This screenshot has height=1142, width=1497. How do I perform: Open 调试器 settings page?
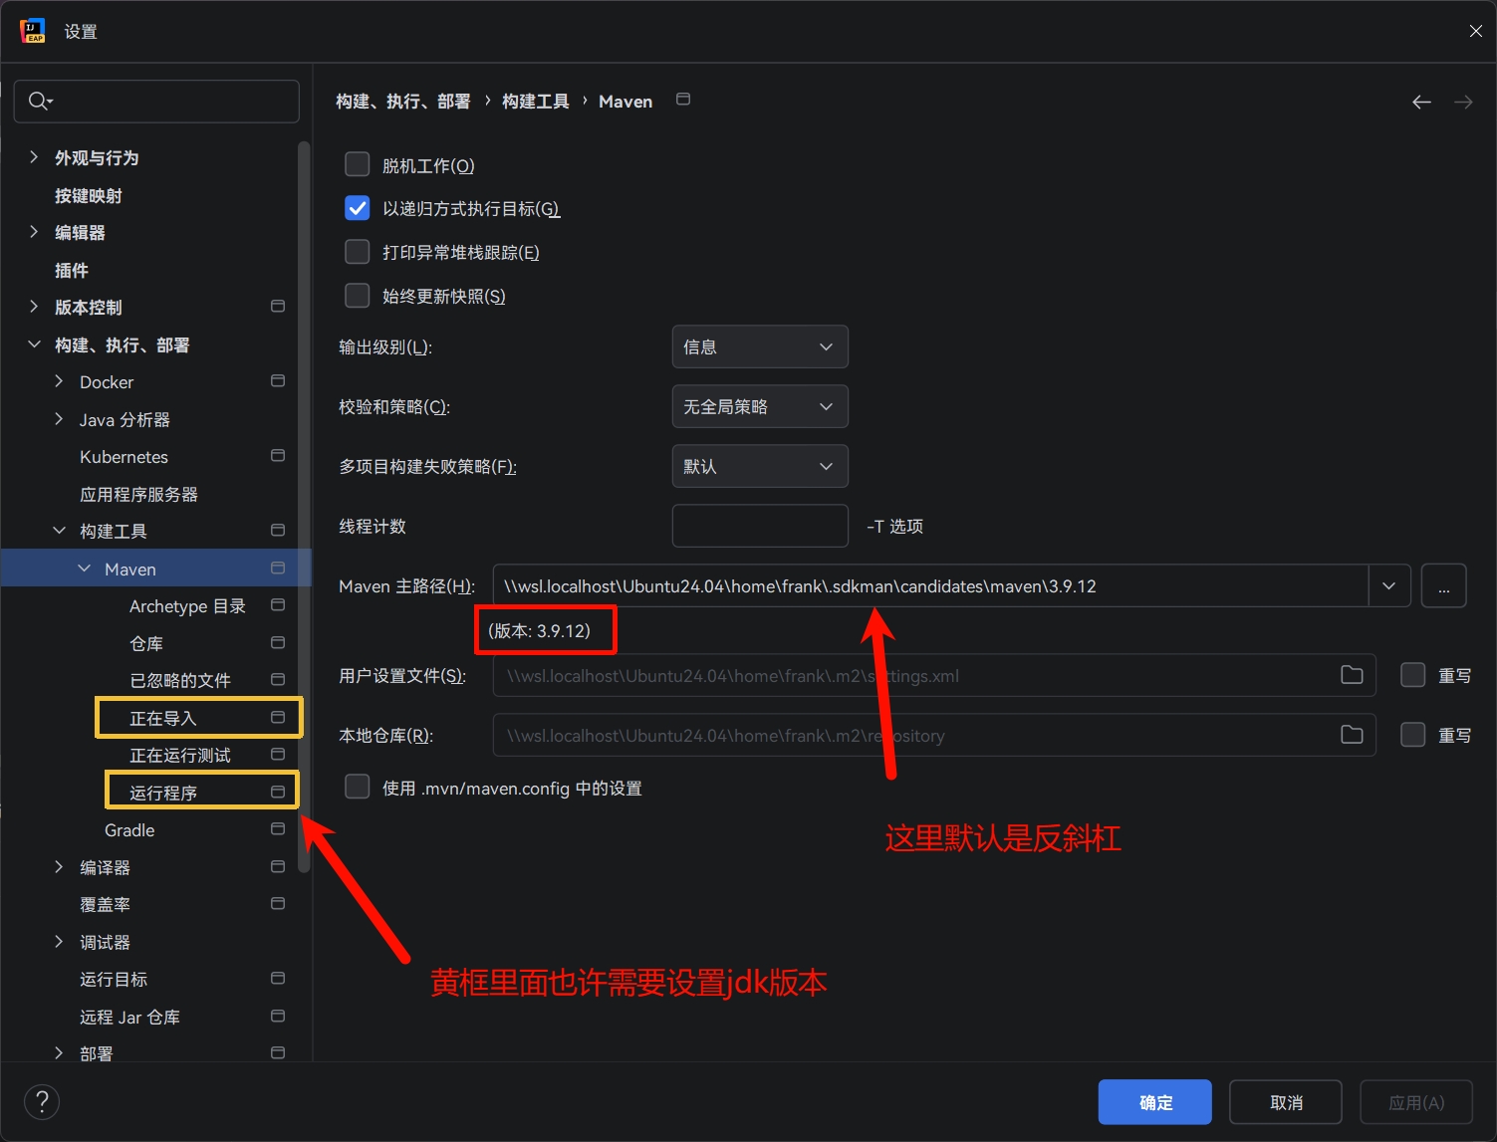(105, 943)
